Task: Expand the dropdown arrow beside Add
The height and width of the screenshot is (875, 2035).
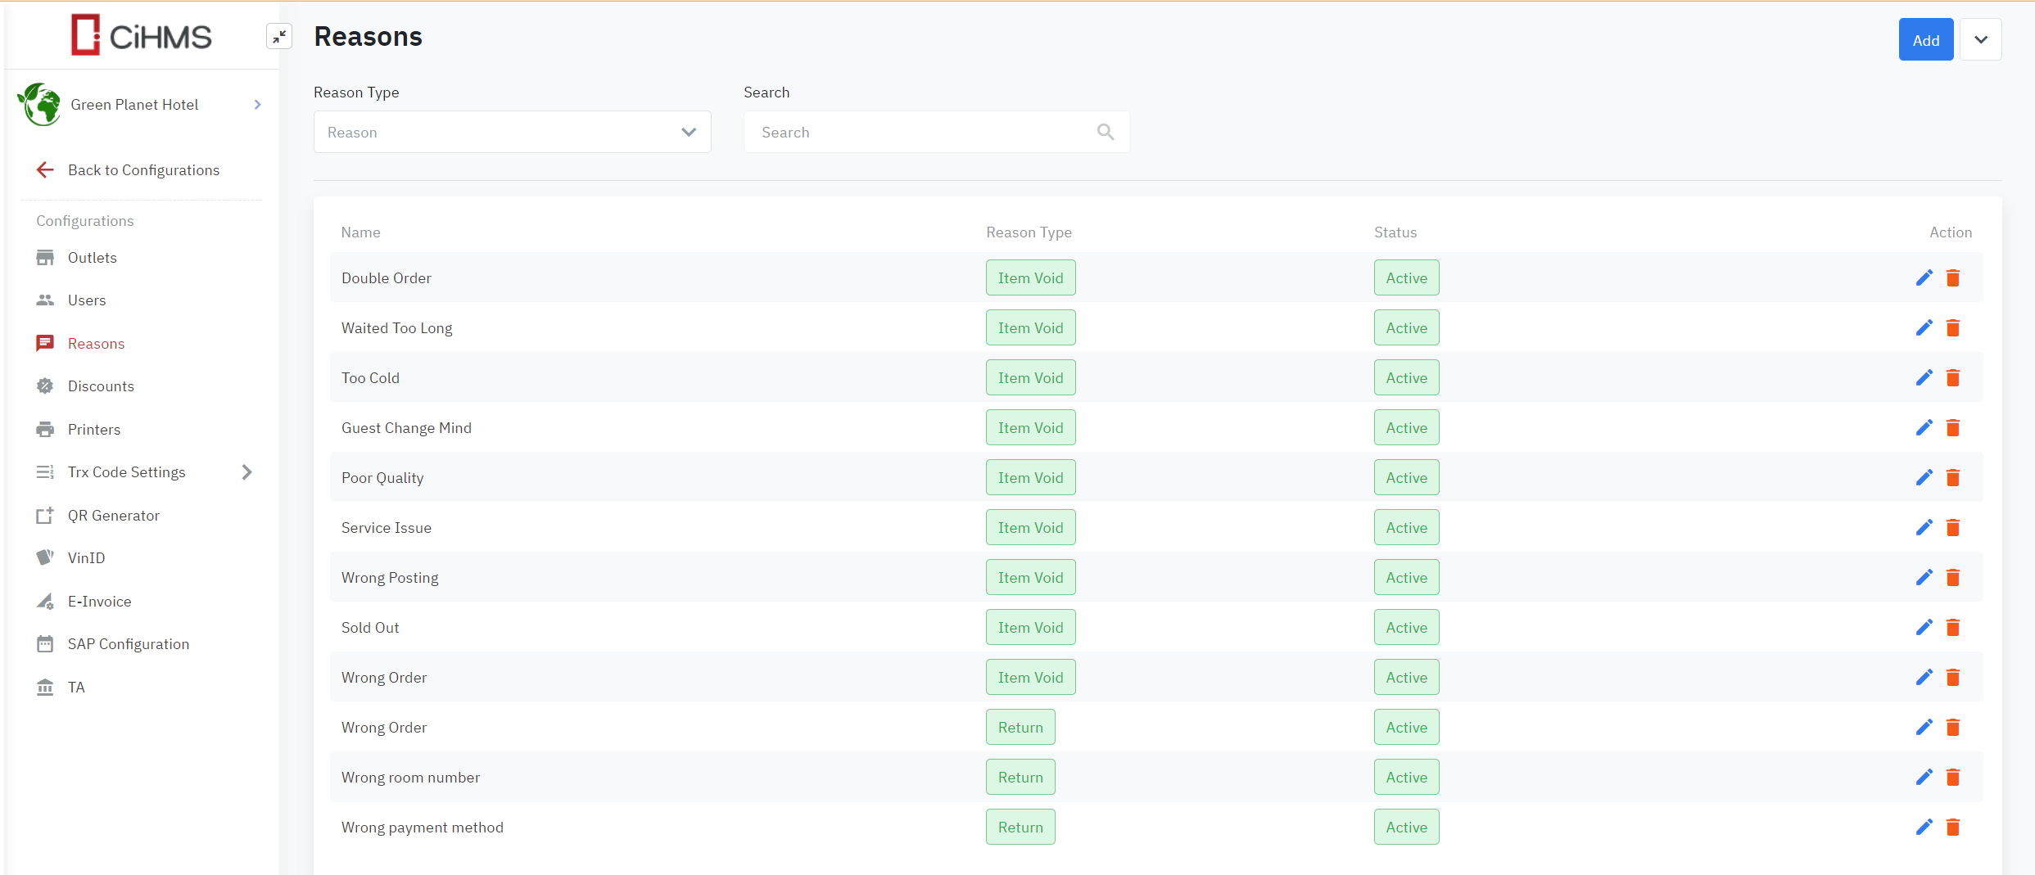Action: click(1980, 40)
